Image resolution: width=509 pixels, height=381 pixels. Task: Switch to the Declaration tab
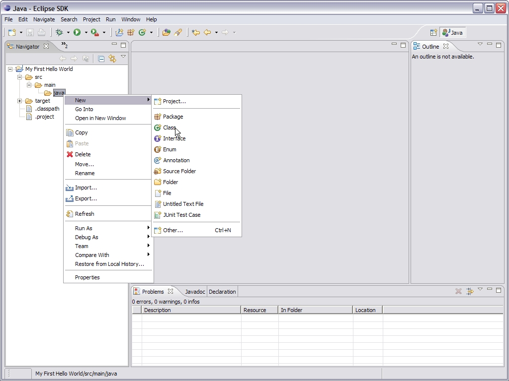pyautogui.click(x=222, y=292)
